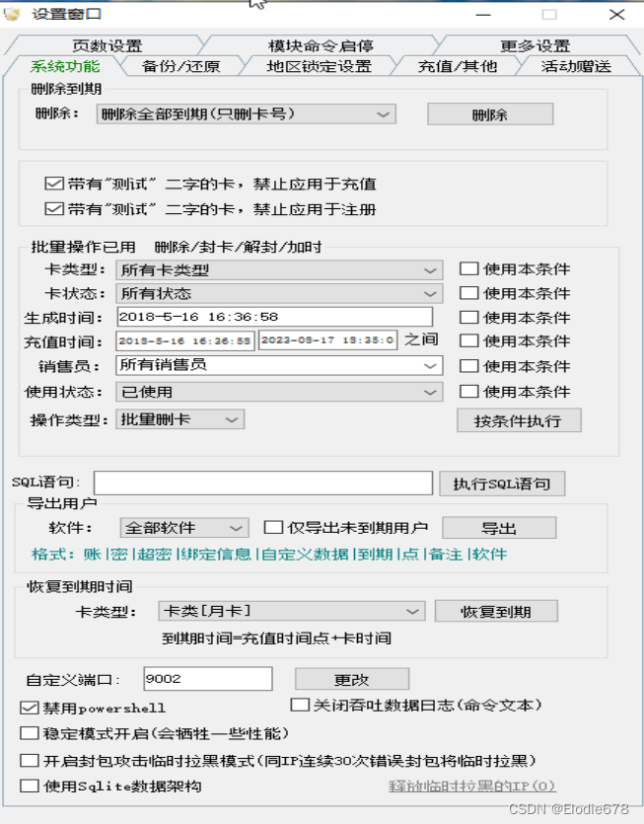Click the 恢复到期 button
The height and width of the screenshot is (824, 644).
[x=496, y=611]
